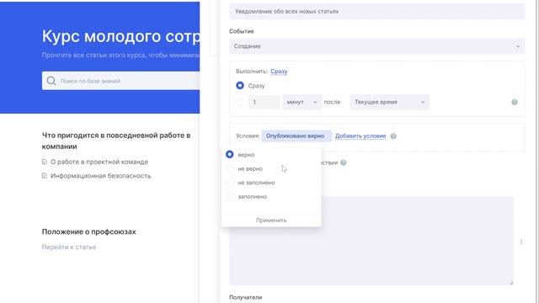Open article Информационная безопасность
This screenshot has height=303, width=539.
pyautogui.click(x=101, y=176)
